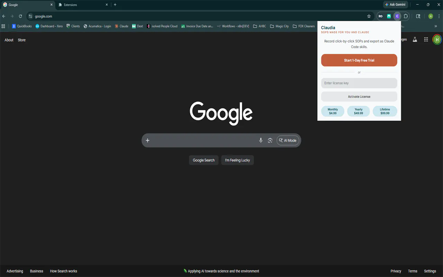Open the Business footer link
The width and height of the screenshot is (443, 277).
37,271
